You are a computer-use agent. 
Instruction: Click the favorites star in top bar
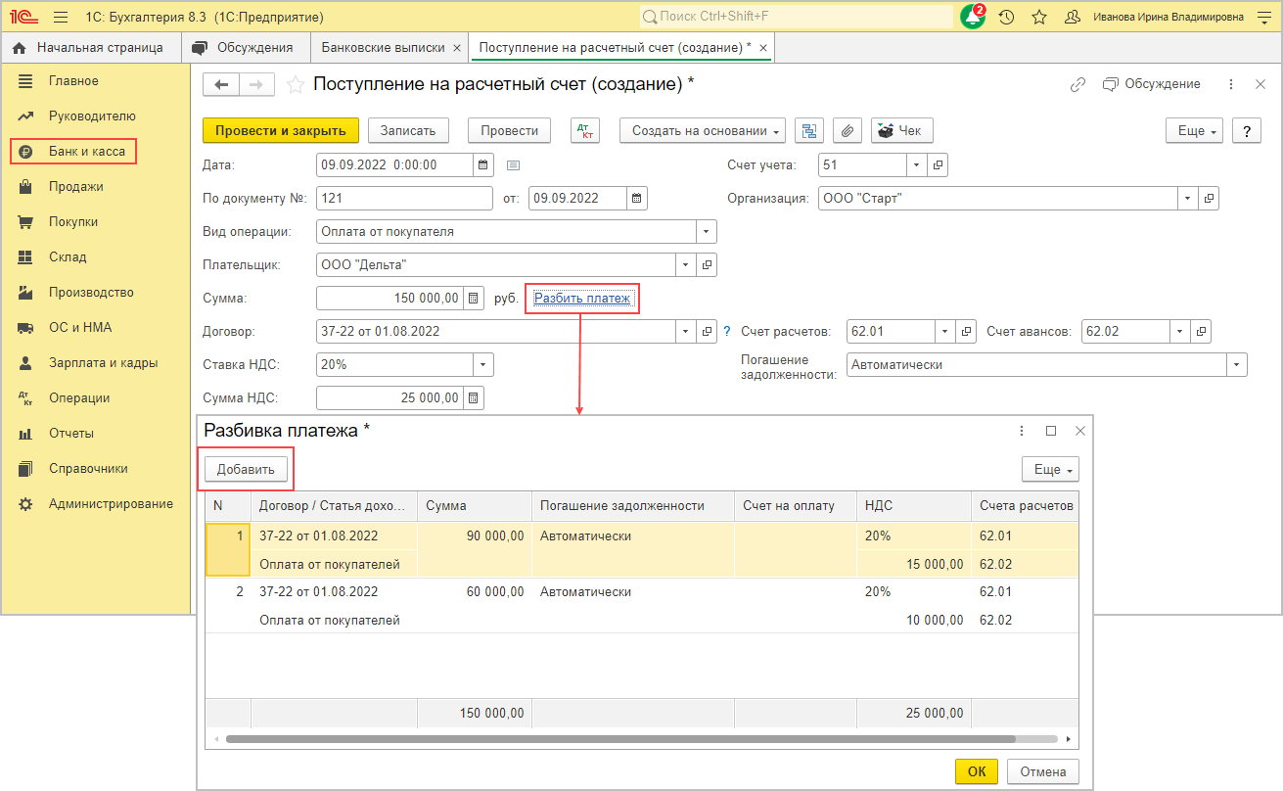(x=1039, y=17)
